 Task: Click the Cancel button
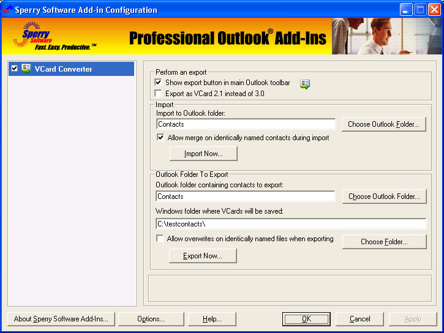coord(360,319)
